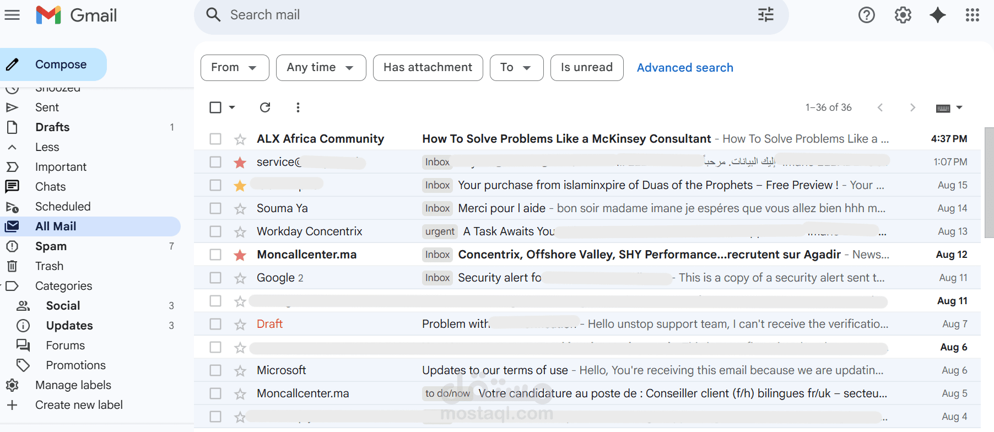Go to the older page arrow
The height and width of the screenshot is (432, 994).
(x=912, y=107)
